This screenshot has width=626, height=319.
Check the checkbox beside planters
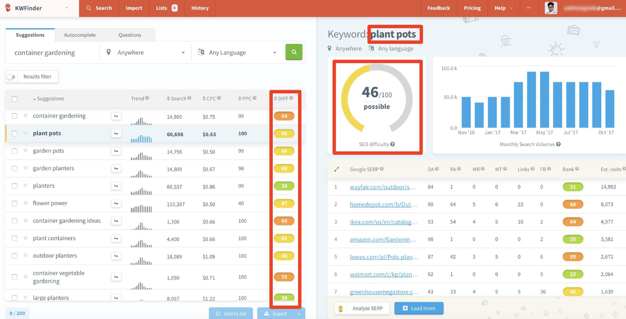coord(14,186)
